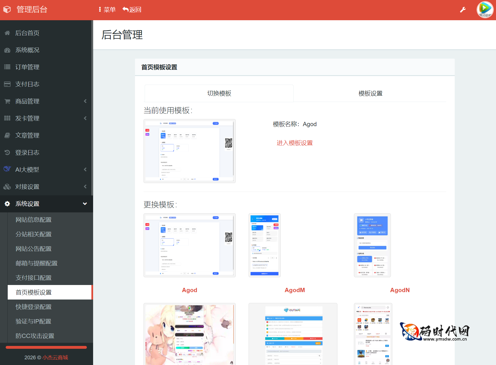
Task: Collapse the 系统设置 menu chevron
Action: tap(85, 204)
